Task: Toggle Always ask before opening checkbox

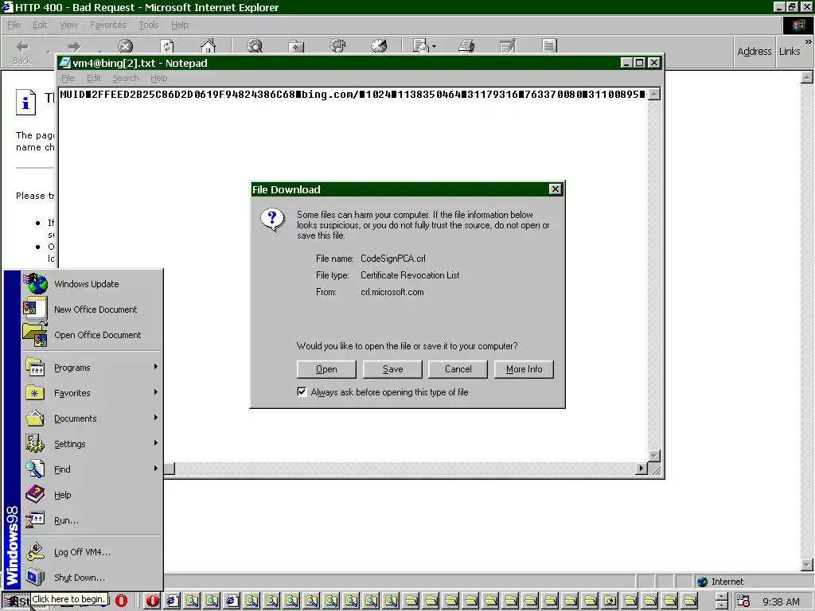Action: click(302, 391)
